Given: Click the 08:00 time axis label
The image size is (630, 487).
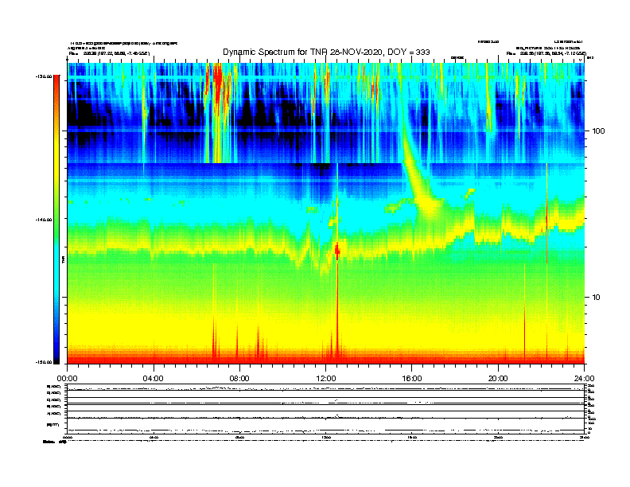Looking at the screenshot, I should [x=239, y=379].
